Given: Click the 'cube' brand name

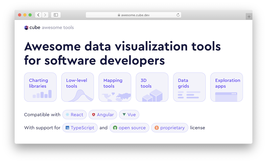Looking at the screenshot, I should click(35, 27).
